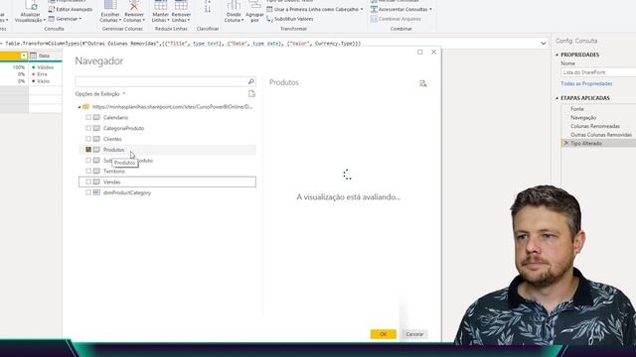Select the Outras Colunas Removidas step

601,135
